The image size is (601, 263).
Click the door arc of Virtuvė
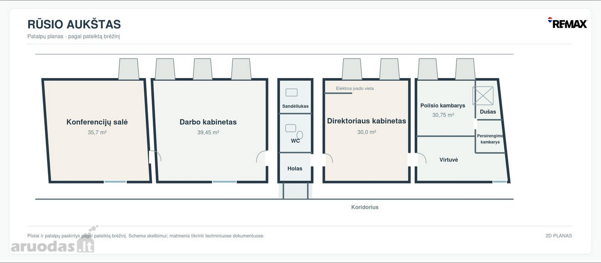pos(422,158)
